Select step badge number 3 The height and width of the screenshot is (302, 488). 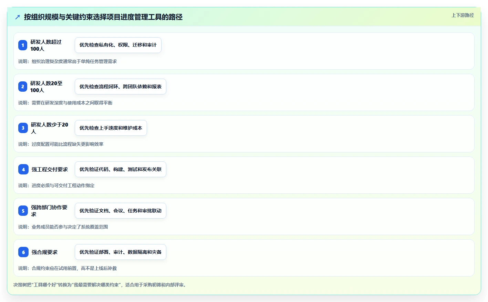pos(23,128)
